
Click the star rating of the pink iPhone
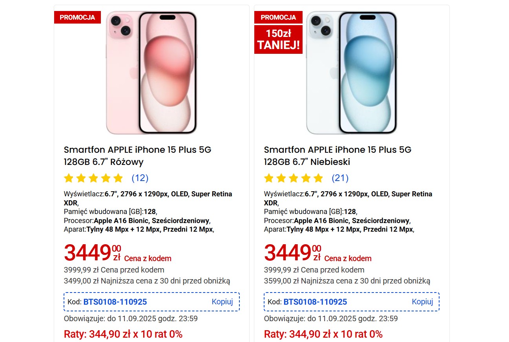click(93, 179)
